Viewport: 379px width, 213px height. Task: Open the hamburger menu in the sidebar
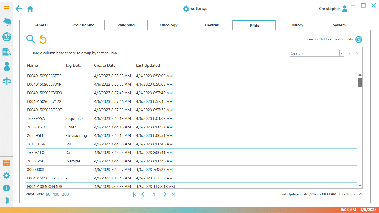[x=6, y=8]
